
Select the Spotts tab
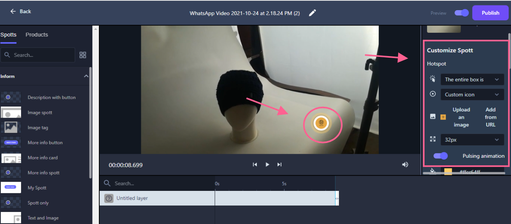click(x=8, y=35)
